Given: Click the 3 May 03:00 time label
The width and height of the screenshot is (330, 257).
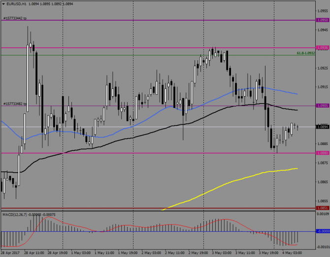Looking at the screenshot, I should pos(222,253).
